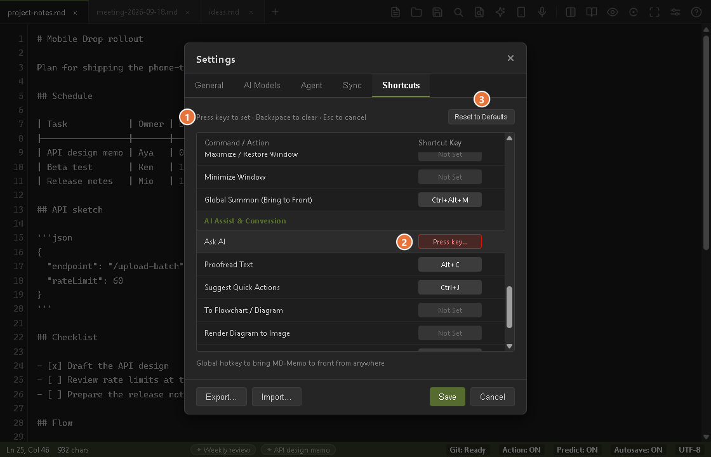Toggle Action: ON in status bar
Screen dimensions: 711x457
point(521,450)
